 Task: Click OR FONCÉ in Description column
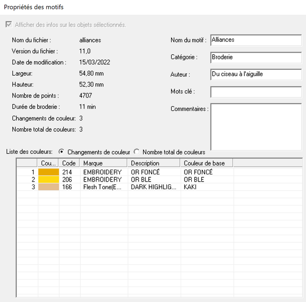pyautogui.click(x=145, y=172)
